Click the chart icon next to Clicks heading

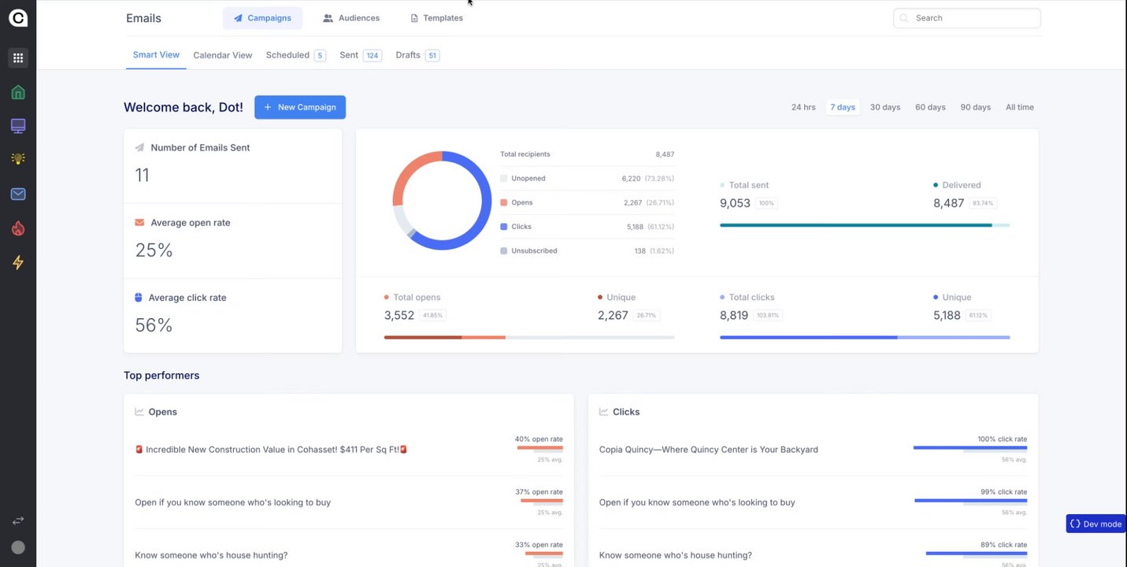coord(604,412)
